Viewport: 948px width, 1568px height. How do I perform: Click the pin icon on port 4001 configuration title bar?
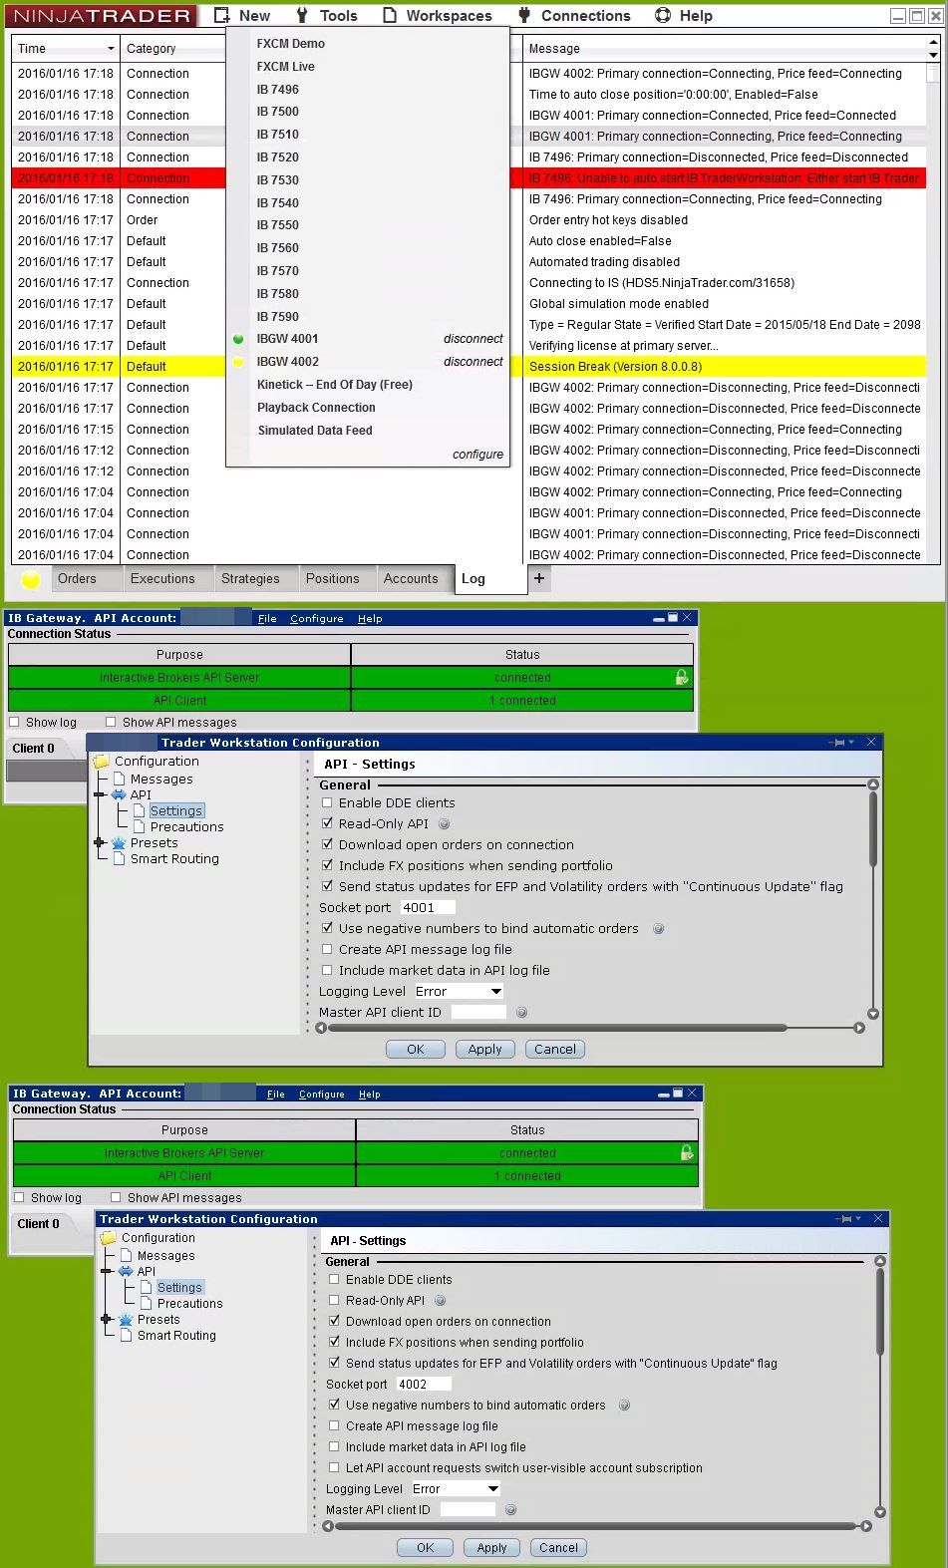coord(836,743)
